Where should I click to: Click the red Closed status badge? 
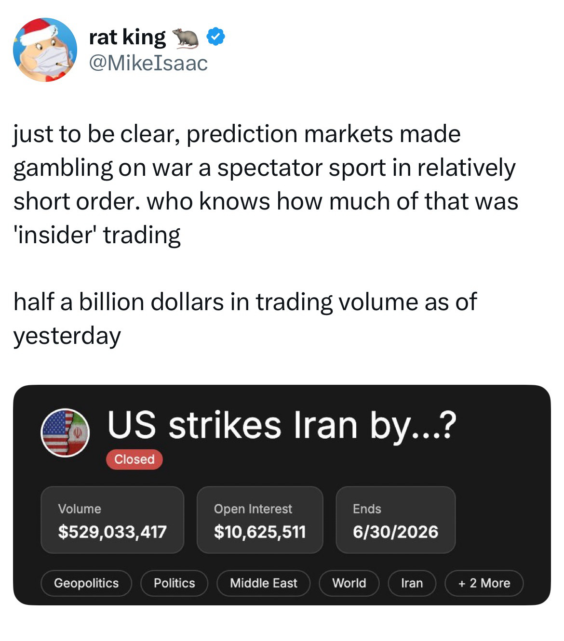pyautogui.click(x=134, y=459)
